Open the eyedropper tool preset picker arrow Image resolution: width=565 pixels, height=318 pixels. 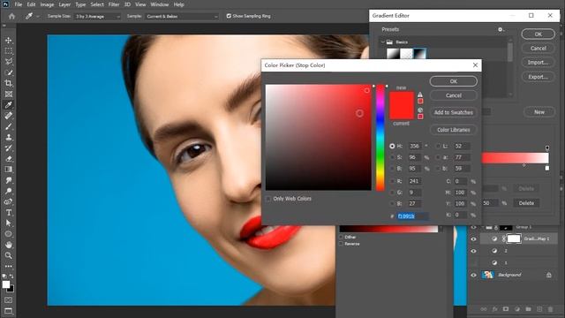click(38, 16)
